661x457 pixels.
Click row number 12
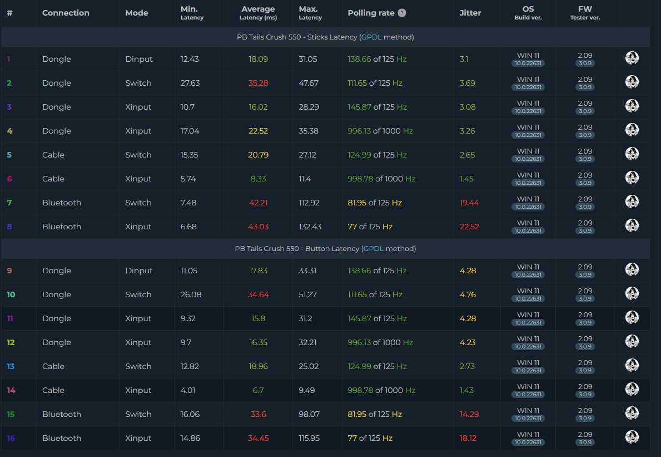pyautogui.click(x=11, y=342)
